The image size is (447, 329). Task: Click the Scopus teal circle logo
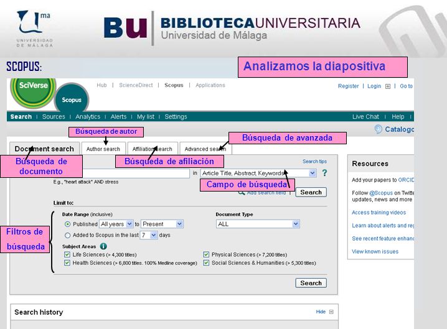point(72,98)
